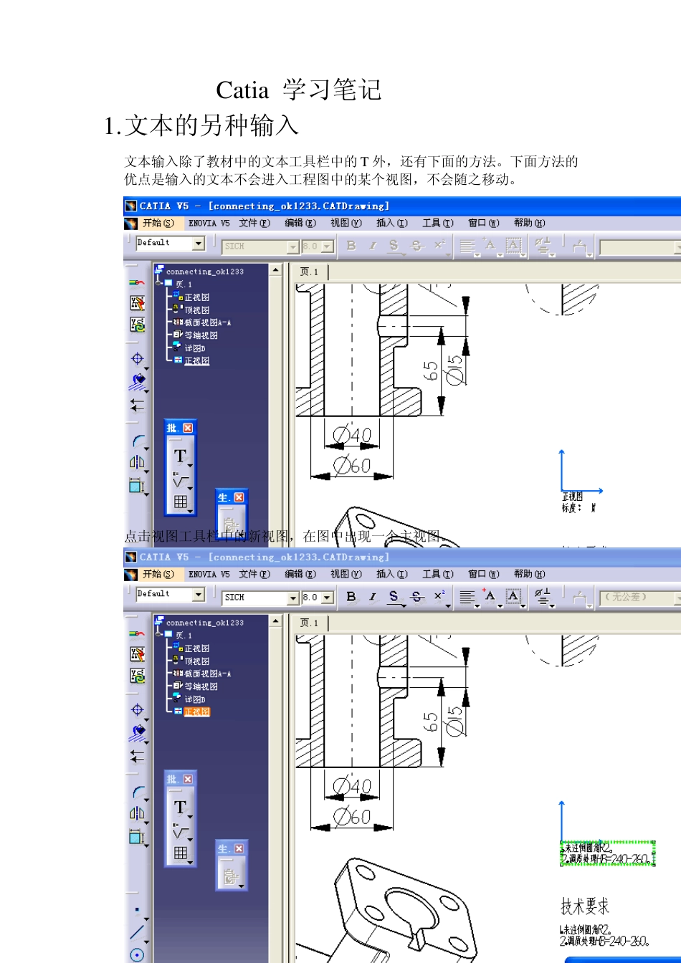
Task: Click Line tool in second window sidebar
Action: coord(137,932)
